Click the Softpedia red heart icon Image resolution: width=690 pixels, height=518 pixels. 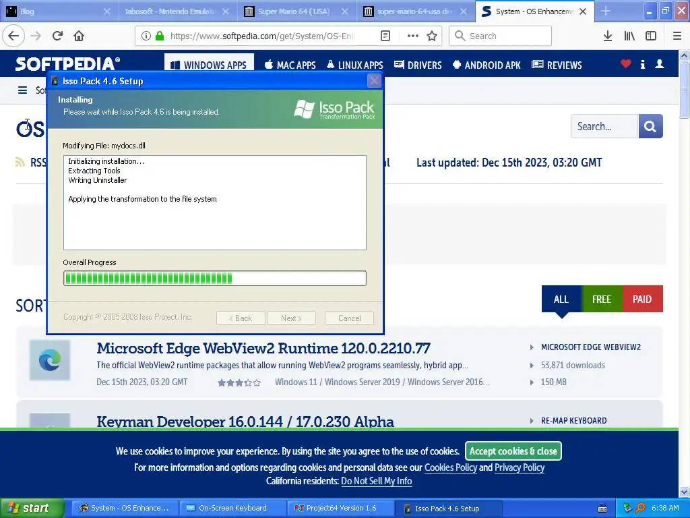point(625,64)
